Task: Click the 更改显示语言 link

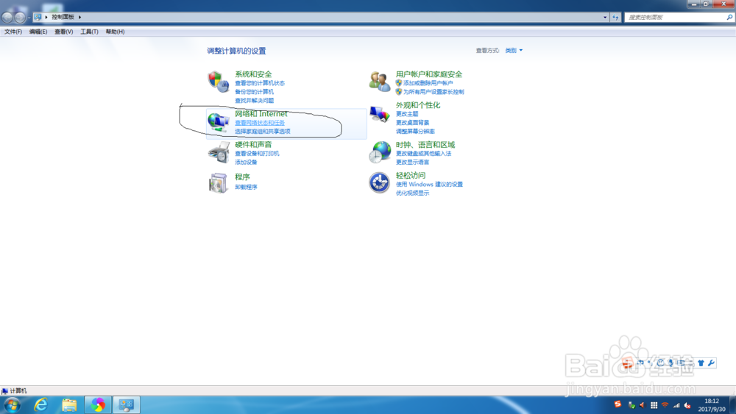Action: [412, 163]
